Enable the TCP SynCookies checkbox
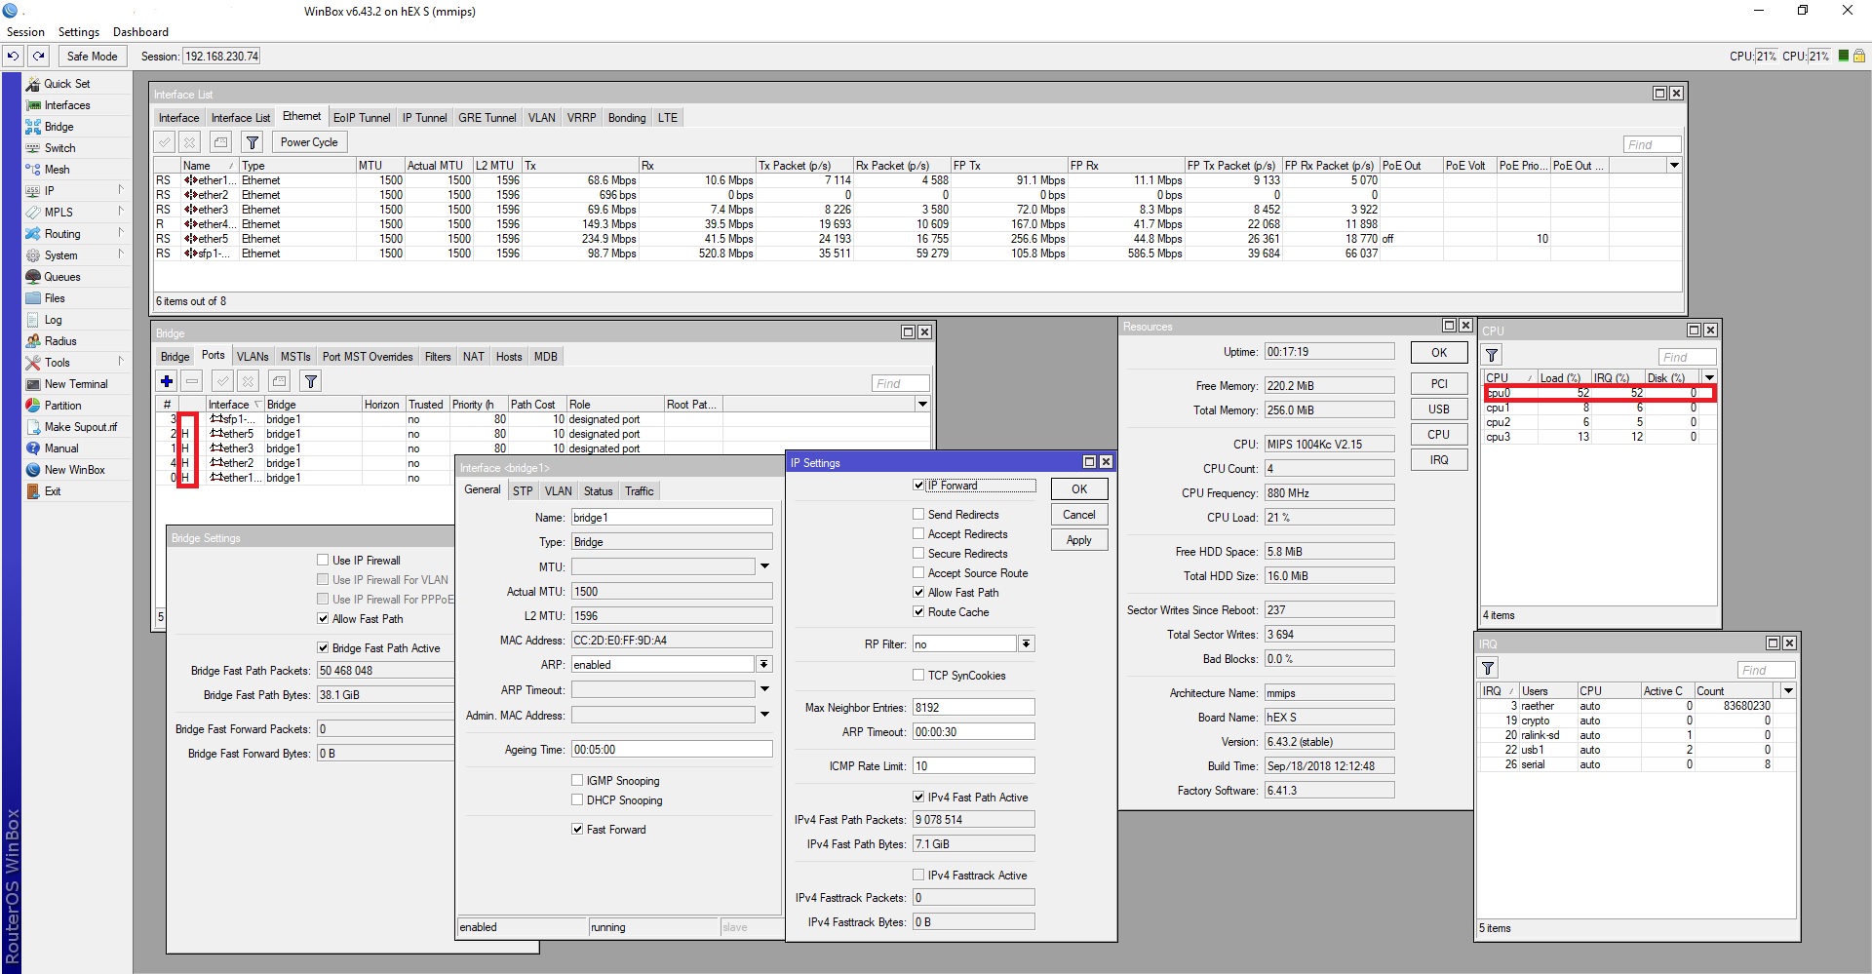 point(918,675)
